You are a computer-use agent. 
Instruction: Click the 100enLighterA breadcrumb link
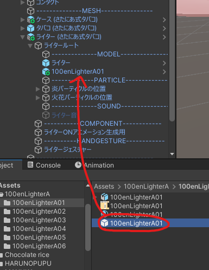point(146,187)
